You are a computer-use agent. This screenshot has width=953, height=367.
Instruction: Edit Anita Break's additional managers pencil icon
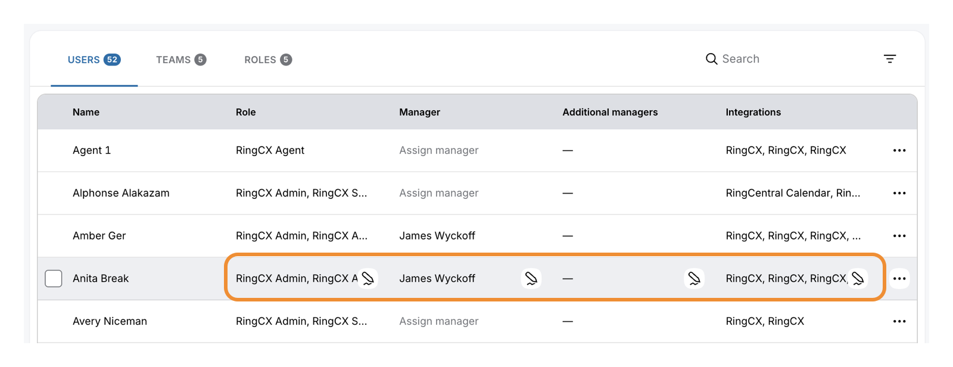point(694,278)
